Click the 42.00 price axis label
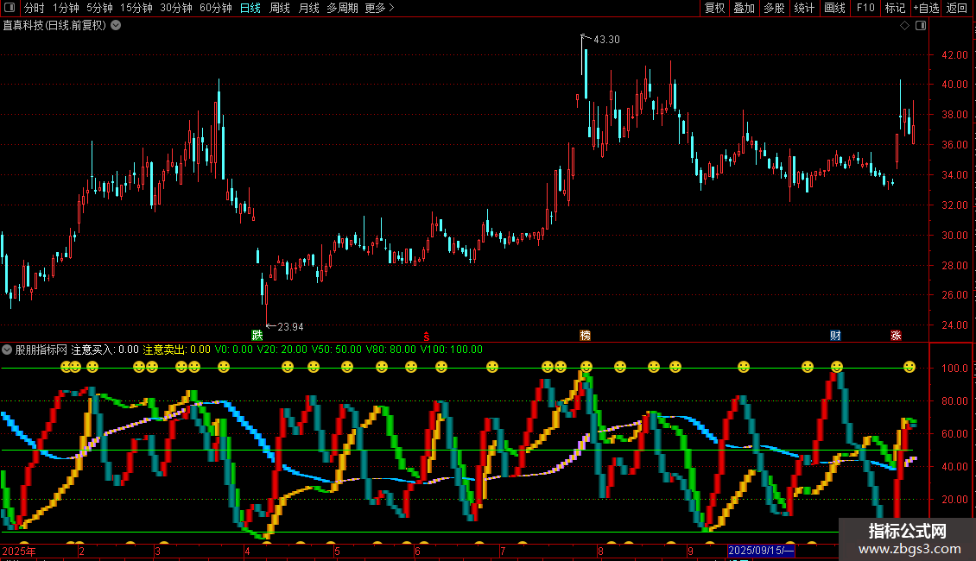The width and height of the screenshot is (976, 561). pyautogui.click(x=954, y=54)
